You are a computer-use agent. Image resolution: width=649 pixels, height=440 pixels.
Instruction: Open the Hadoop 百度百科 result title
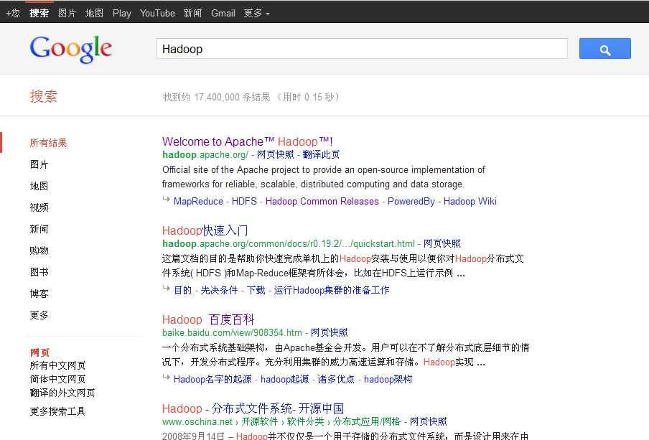(x=208, y=319)
